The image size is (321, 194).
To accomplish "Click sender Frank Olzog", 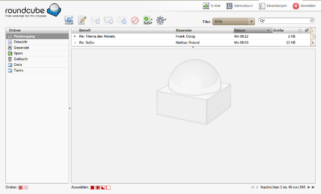I will 185,36.
